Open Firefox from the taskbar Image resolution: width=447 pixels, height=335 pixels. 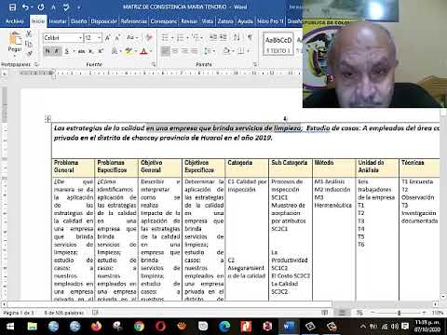tap(96, 327)
